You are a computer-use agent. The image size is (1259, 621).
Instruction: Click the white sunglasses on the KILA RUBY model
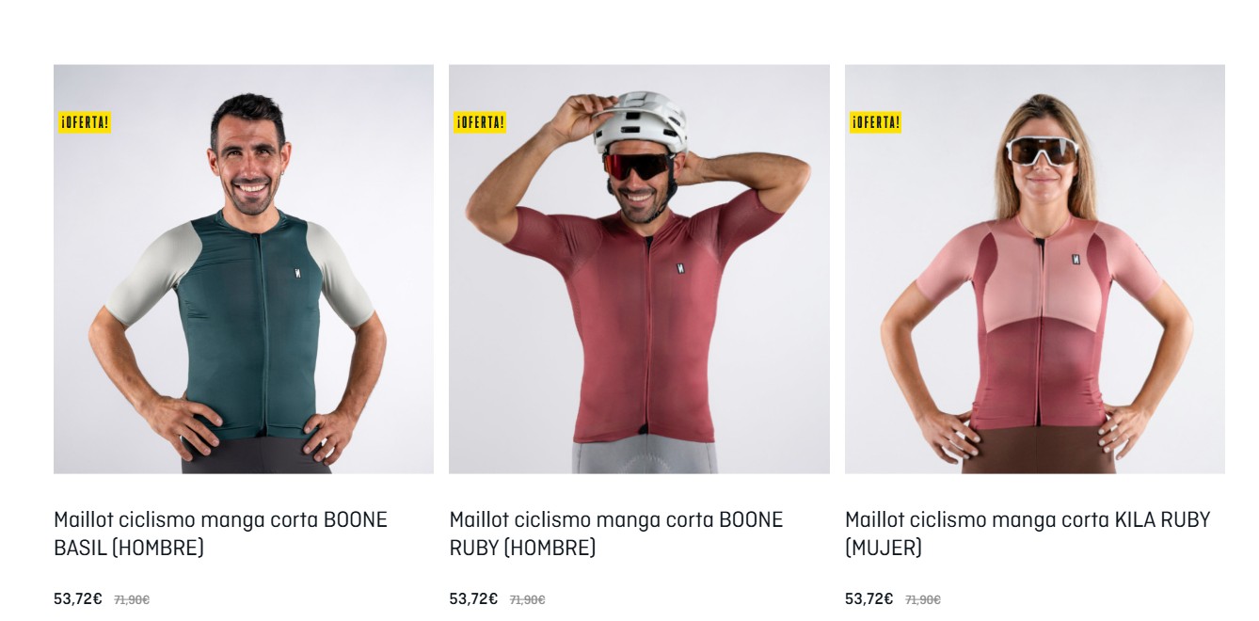pyautogui.click(x=1042, y=151)
